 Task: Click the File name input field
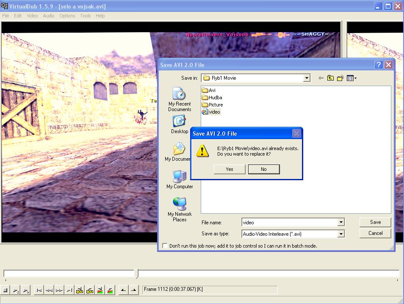pos(290,222)
